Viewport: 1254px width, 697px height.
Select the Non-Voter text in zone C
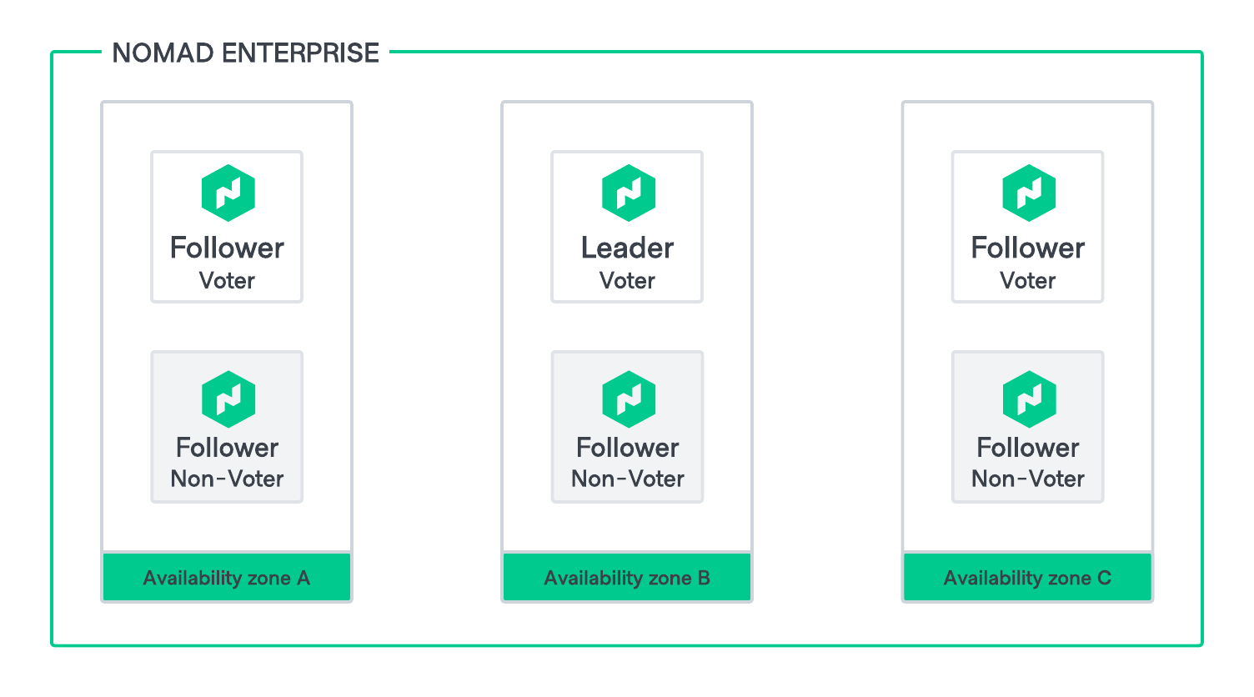1027,479
